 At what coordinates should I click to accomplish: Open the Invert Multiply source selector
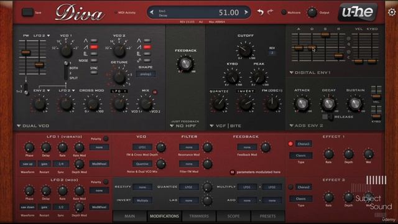coord(142,200)
